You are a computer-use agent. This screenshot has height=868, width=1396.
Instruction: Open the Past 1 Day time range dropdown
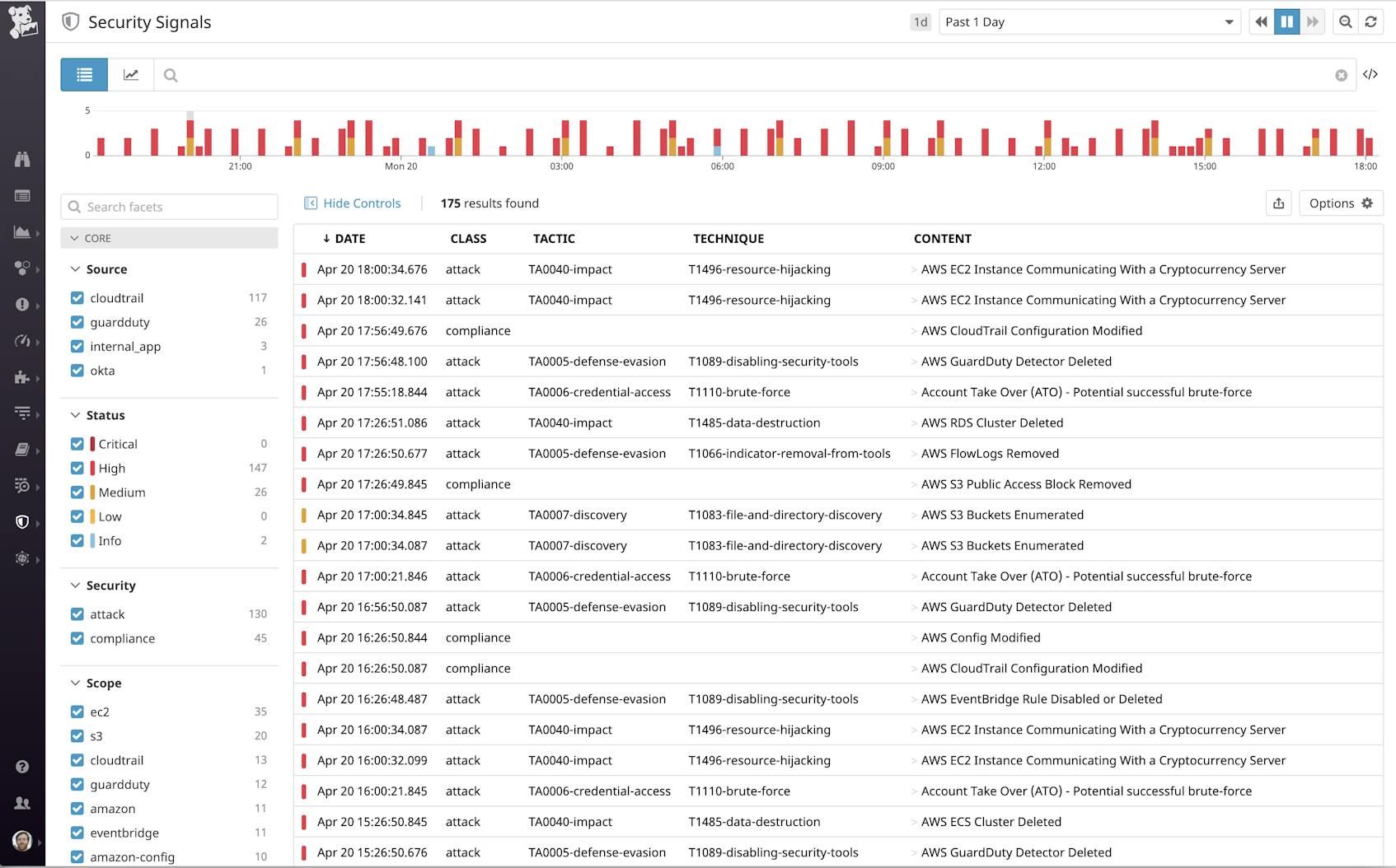pos(1089,21)
